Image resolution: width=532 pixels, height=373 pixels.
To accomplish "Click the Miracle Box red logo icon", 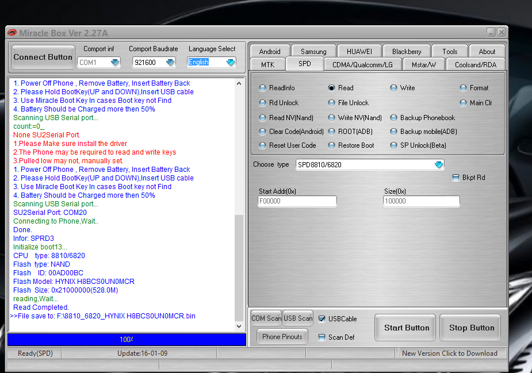I will [12, 33].
